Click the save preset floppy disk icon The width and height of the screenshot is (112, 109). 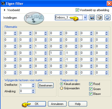(92, 17)
